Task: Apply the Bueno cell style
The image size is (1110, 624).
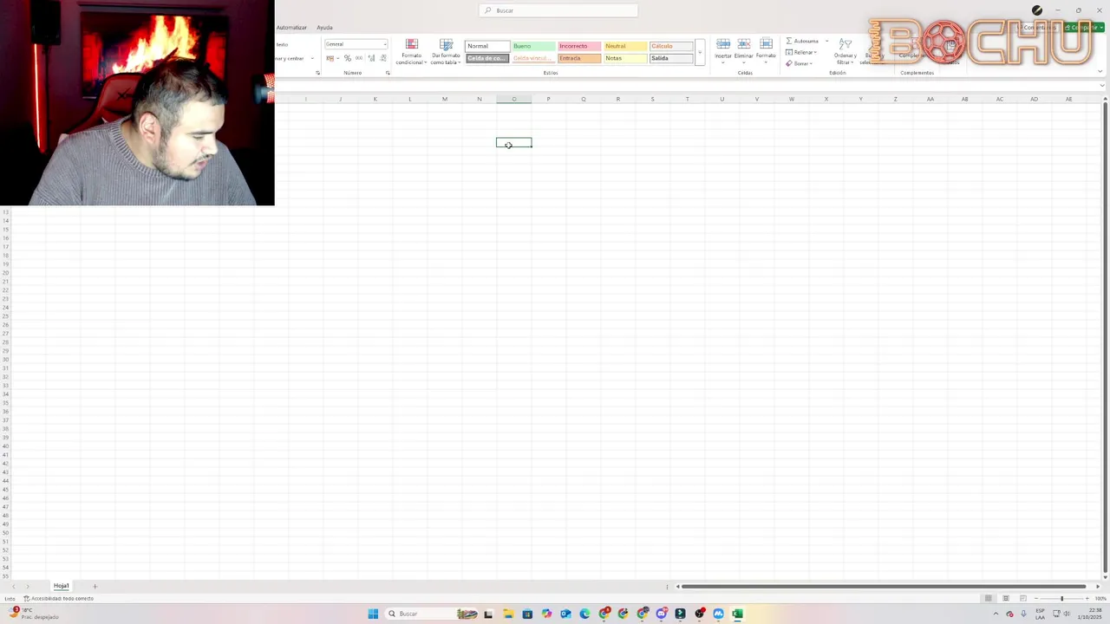Action: point(533,46)
